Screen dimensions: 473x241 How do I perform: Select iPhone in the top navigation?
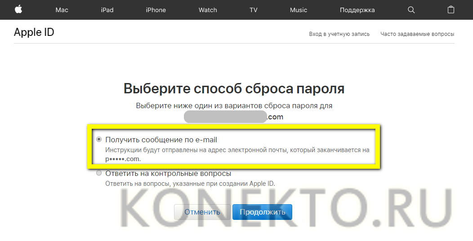(156, 10)
